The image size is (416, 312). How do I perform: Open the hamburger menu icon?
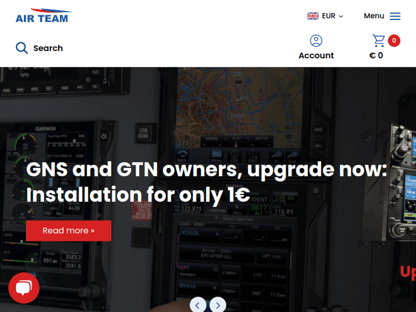[395, 16]
